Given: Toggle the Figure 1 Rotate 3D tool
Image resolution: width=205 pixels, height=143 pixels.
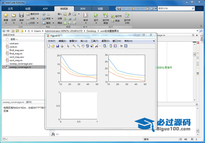Looking at the screenshot, I should tap(87, 46).
